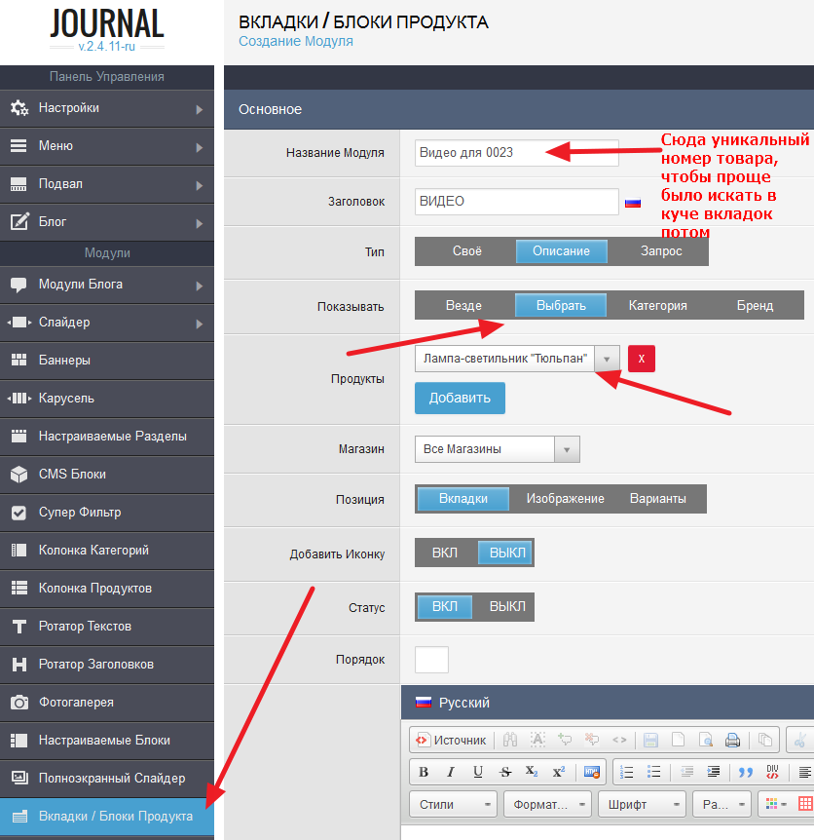The image size is (814, 840).
Task: Open the Стили styles dropdown
Action: point(453,805)
